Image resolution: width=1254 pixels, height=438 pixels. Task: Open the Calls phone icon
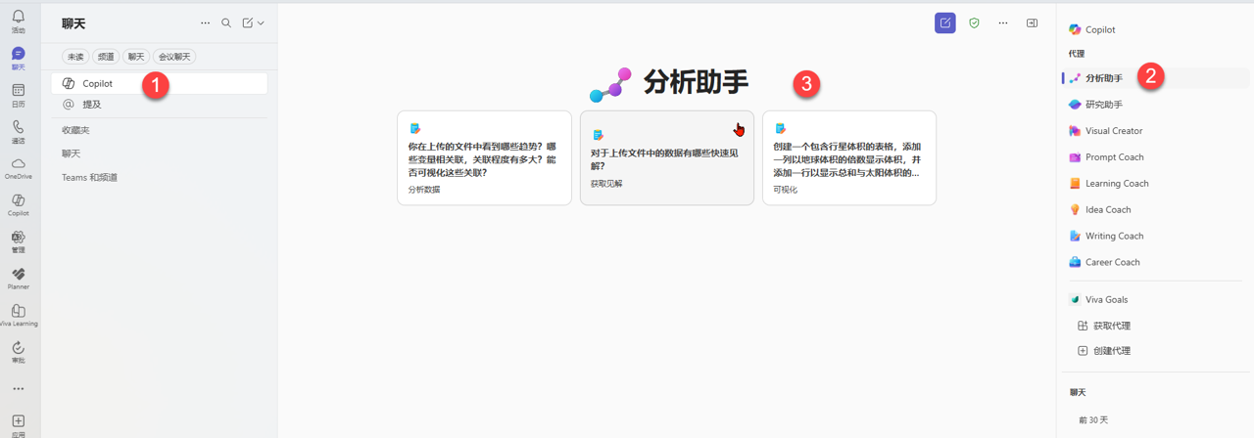click(19, 132)
